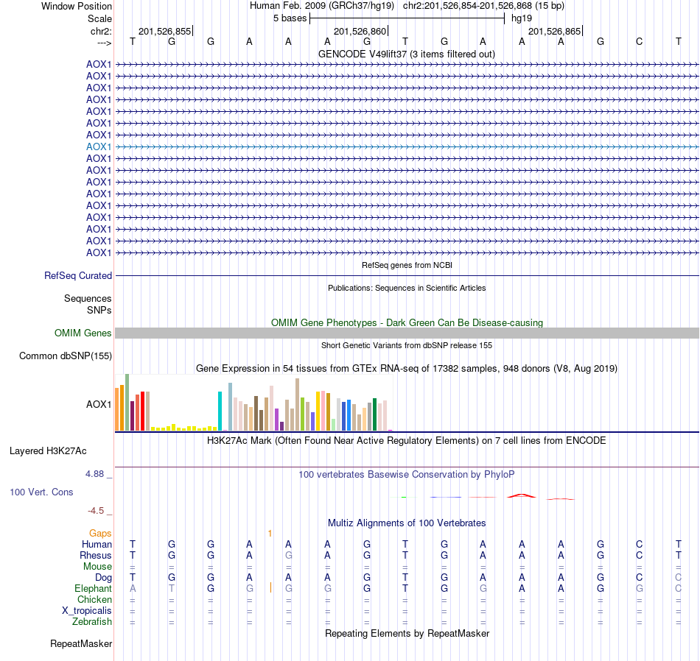Click the Elephant alignment row label
The width and height of the screenshot is (700, 661).
pos(93,589)
